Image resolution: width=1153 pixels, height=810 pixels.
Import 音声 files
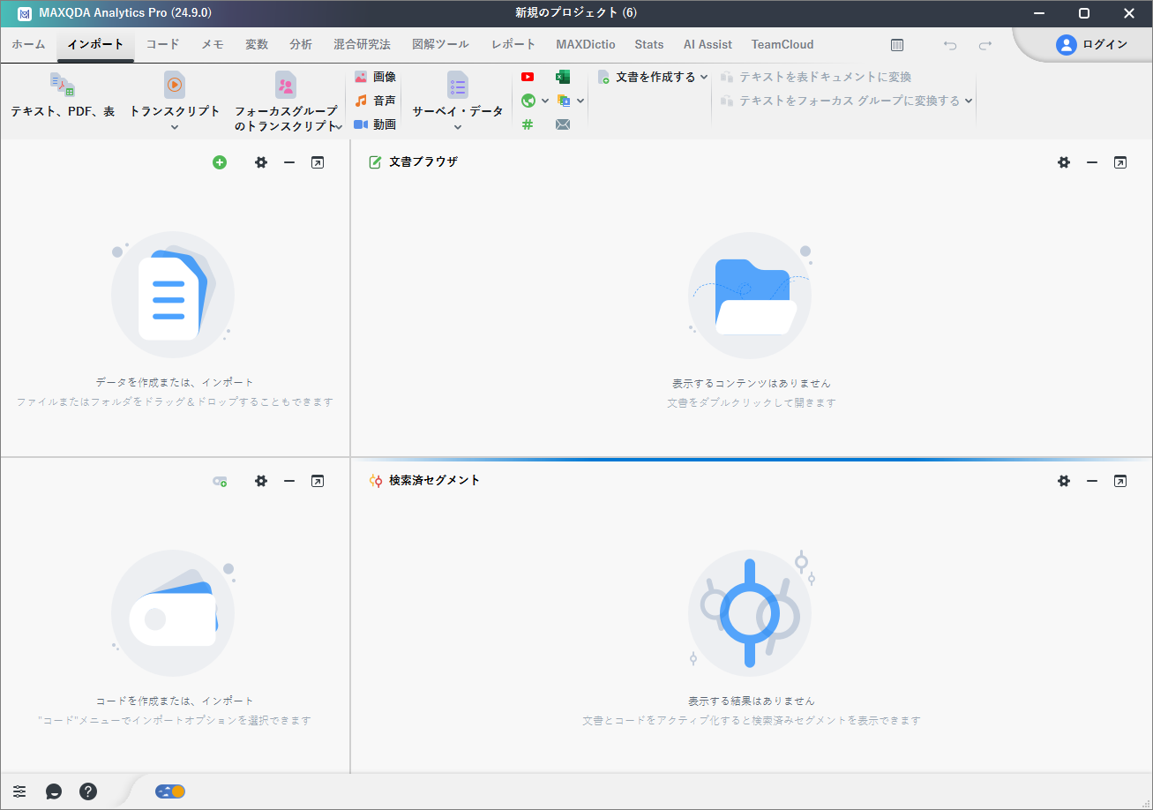pyautogui.click(x=375, y=101)
